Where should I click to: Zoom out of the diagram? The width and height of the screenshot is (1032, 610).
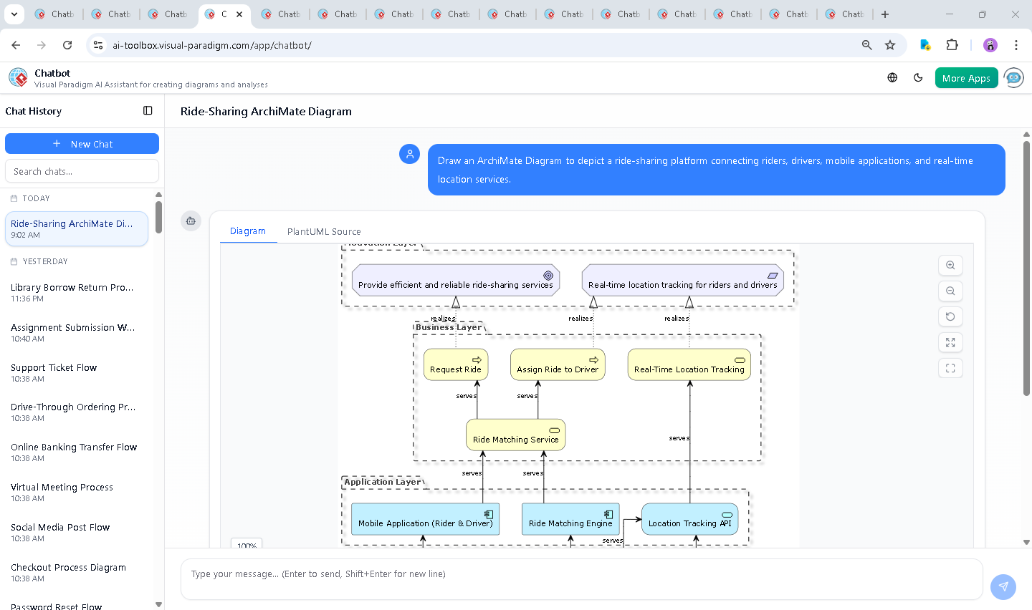pos(950,291)
